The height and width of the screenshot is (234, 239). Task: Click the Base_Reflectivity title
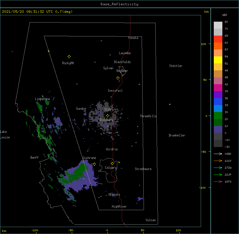pyautogui.click(x=119, y=4)
